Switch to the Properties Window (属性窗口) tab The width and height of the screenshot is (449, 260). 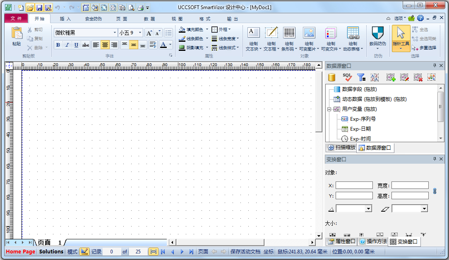342,241
